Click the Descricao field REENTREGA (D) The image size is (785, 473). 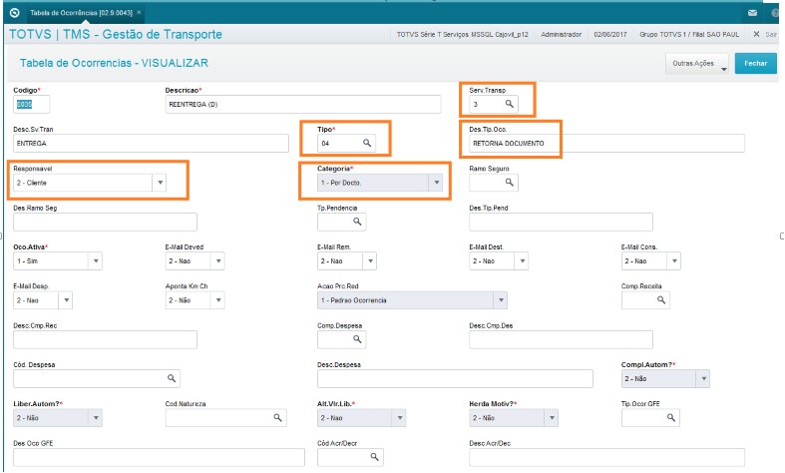[x=303, y=104]
